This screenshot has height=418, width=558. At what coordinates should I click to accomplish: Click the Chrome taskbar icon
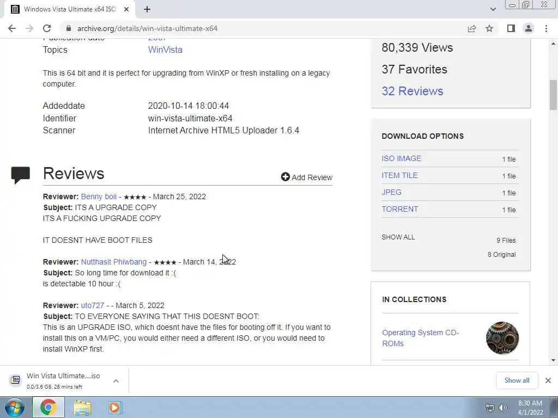click(48, 407)
